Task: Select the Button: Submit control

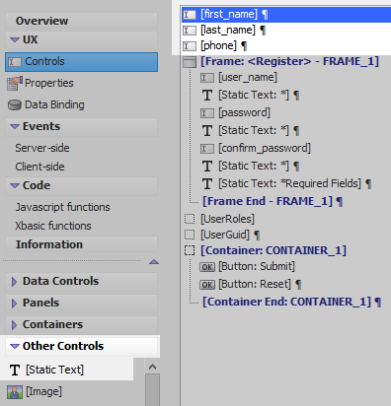Action: point(257,266)
